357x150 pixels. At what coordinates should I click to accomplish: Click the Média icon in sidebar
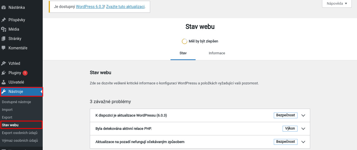4,29
